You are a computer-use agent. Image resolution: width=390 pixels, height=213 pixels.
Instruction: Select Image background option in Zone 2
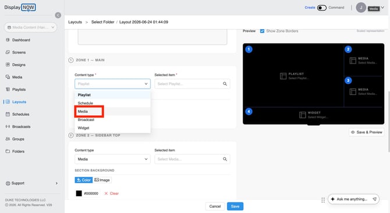tap(102, 180)
